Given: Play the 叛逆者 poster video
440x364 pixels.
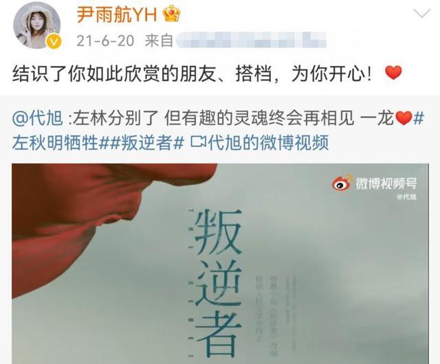Looking at the screenshot, I should (220, 264).
